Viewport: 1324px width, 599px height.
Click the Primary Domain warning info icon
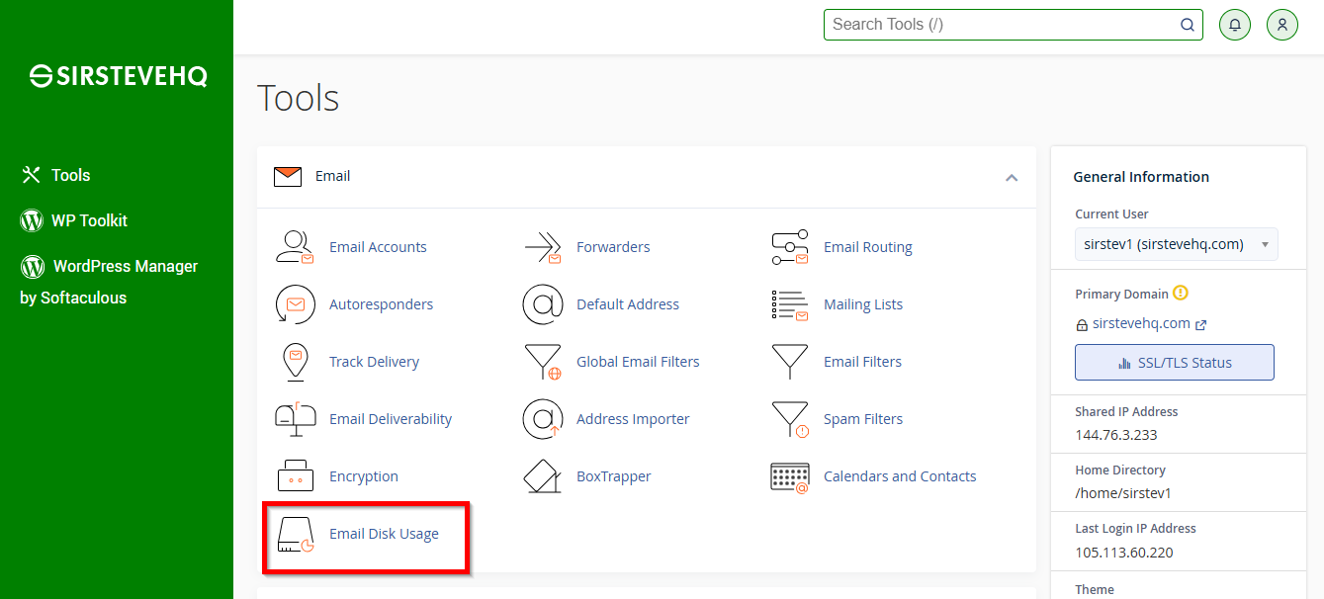[x=1181, y=294]
